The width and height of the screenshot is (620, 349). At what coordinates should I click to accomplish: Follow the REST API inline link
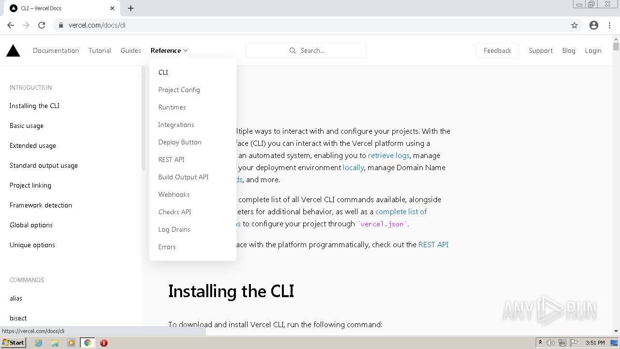434,244
